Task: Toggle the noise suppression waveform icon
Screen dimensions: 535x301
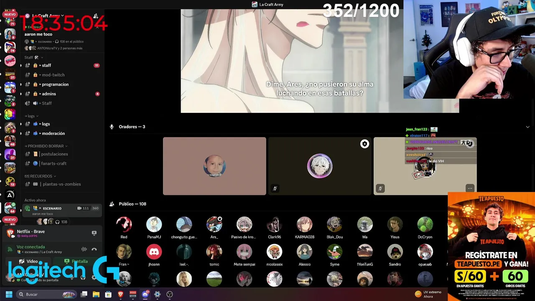Action: pos(84,249)
